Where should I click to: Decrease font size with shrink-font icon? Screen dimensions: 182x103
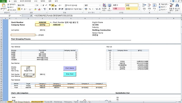(46, 5)
